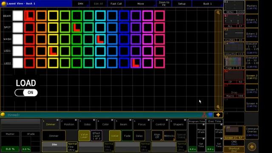The width and height of the screenshot is (272, 153).
Task: Click the DMX title bar button
Action: point(80,4)
